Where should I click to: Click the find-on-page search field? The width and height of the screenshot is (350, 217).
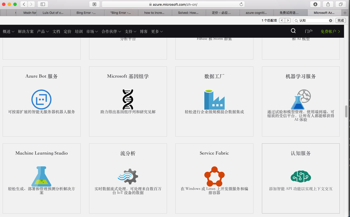313,21
